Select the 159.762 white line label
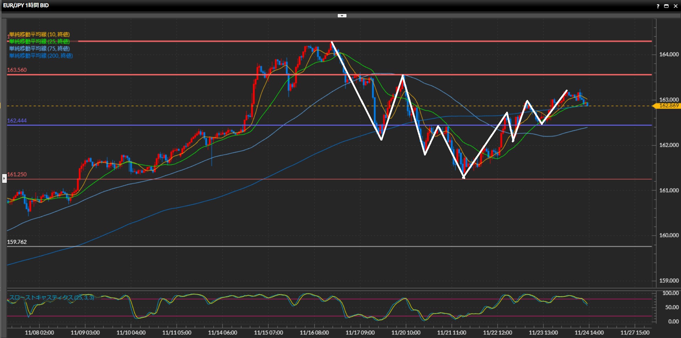Viewport: 681px width, 338px height. point(17,242)
